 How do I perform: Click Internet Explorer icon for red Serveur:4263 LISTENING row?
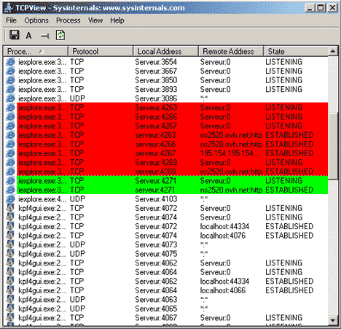[x=10, y=108]
